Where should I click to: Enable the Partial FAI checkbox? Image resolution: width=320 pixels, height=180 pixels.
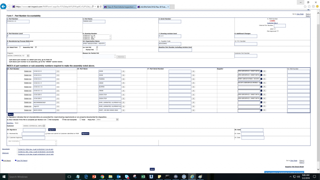[x=97, y=50]
